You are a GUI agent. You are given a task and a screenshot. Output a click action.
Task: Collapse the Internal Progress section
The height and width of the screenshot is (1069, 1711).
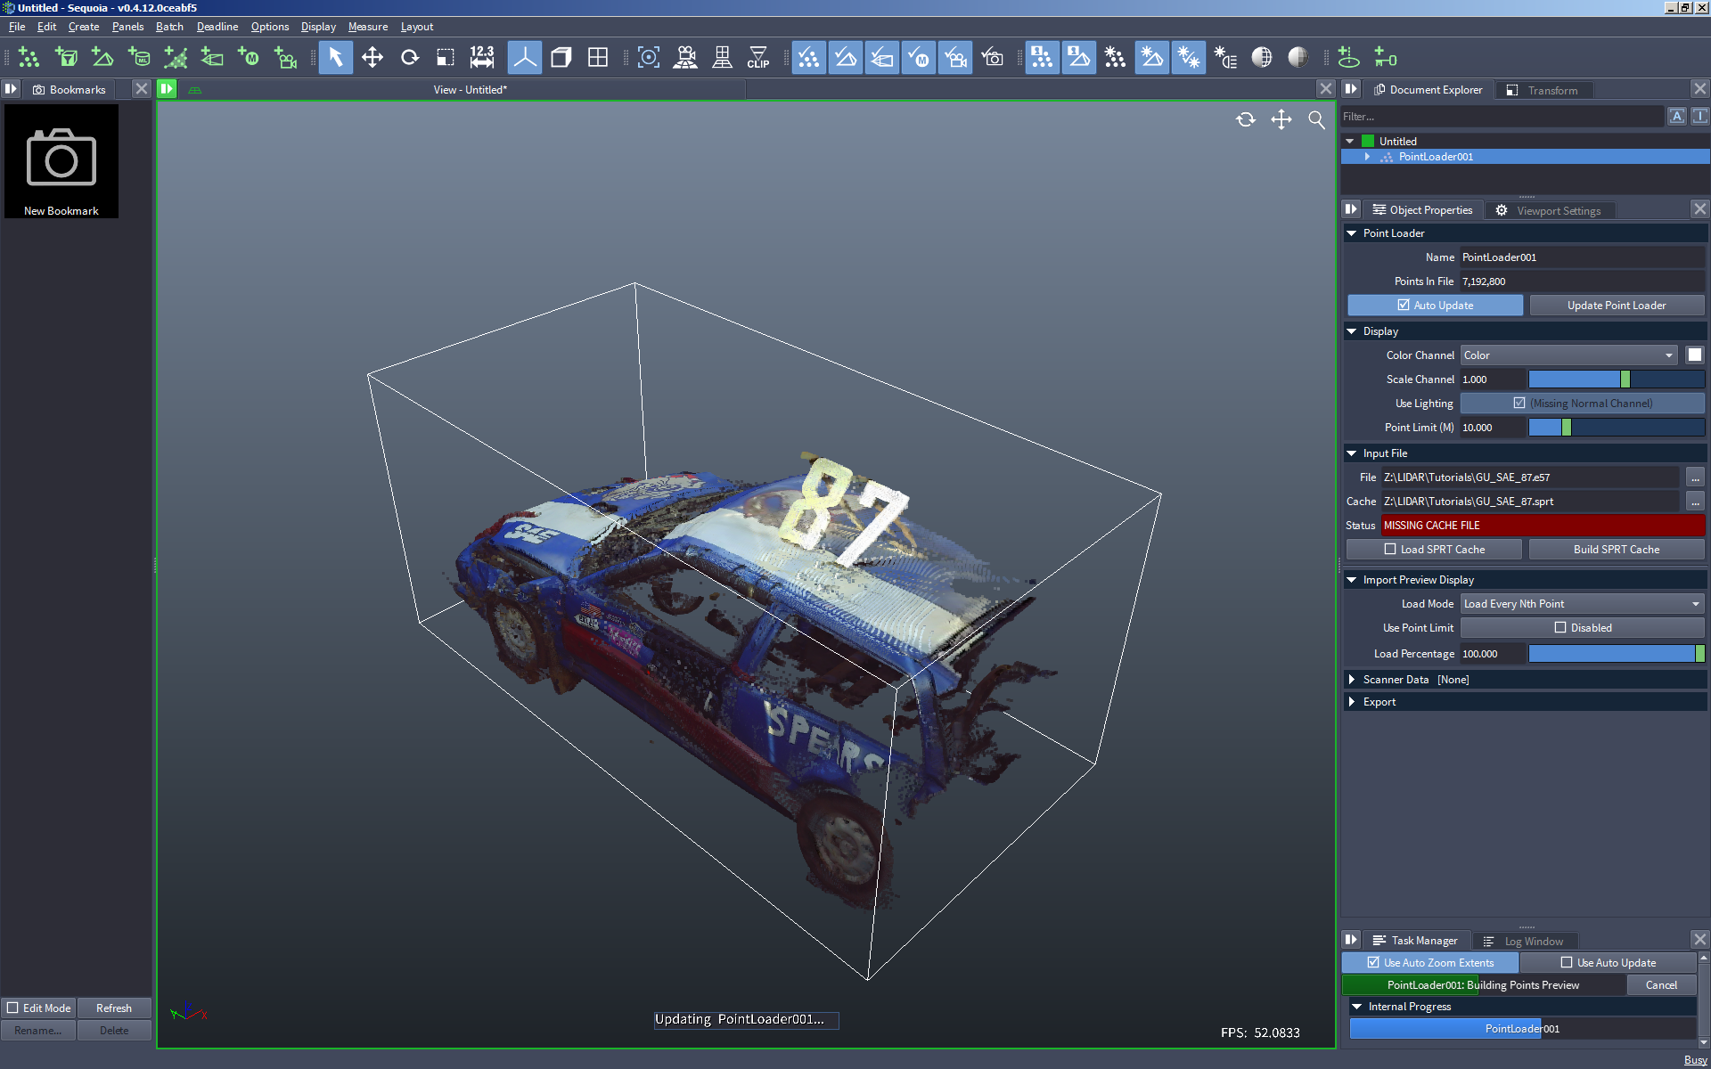[1357, 1007]
